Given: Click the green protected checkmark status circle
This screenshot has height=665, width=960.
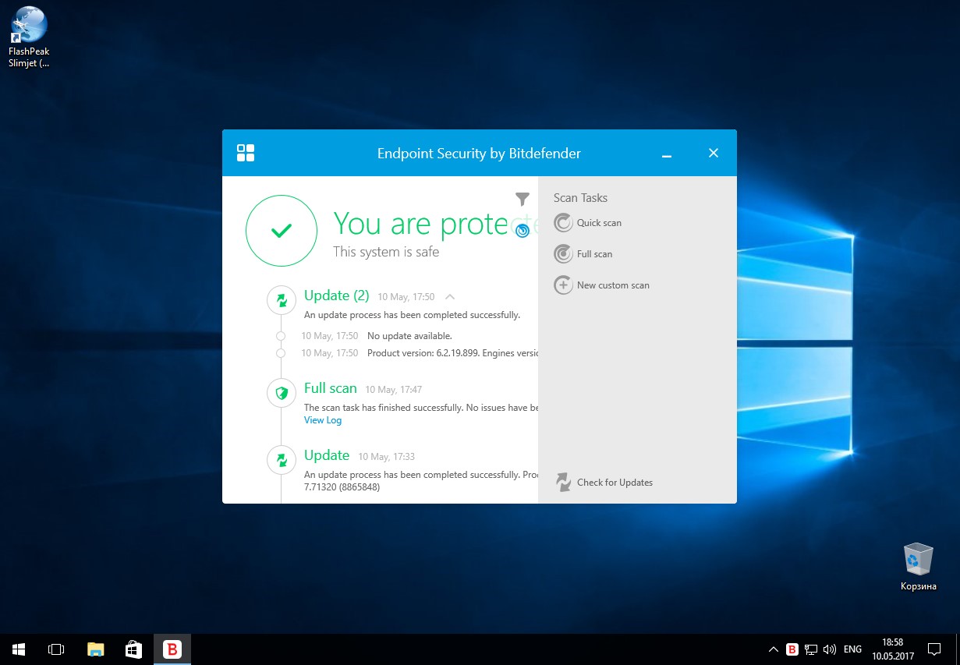Looking at the screenshot, I should click(x=281, y=231).
